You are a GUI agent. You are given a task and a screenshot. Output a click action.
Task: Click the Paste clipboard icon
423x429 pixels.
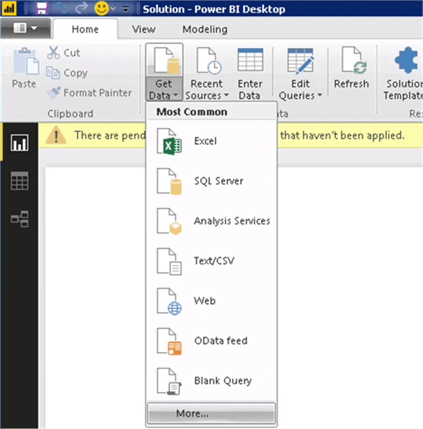25,61
